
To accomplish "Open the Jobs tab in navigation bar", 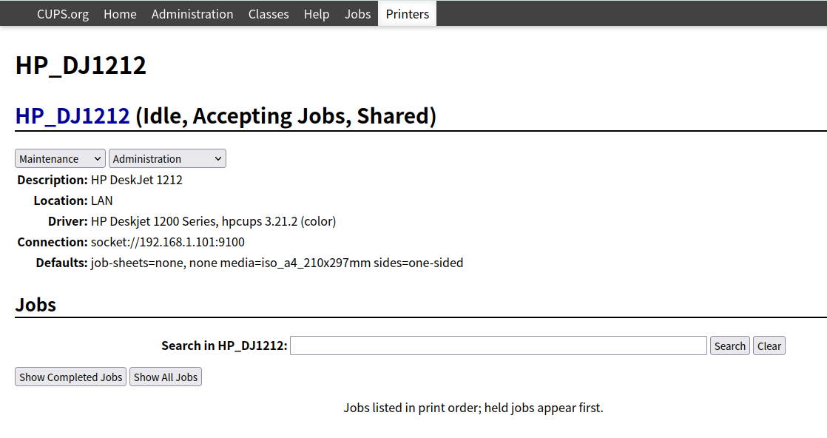I will 357,14.
